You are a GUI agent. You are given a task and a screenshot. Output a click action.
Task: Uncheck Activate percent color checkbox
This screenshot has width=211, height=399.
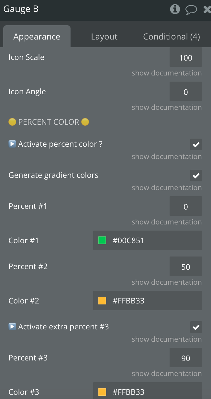[196, 145]
